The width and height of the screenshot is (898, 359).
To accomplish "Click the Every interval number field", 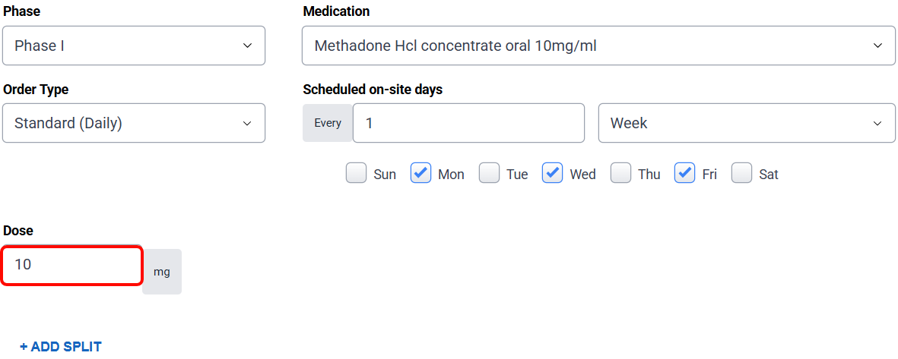I will tap(468, 123).
